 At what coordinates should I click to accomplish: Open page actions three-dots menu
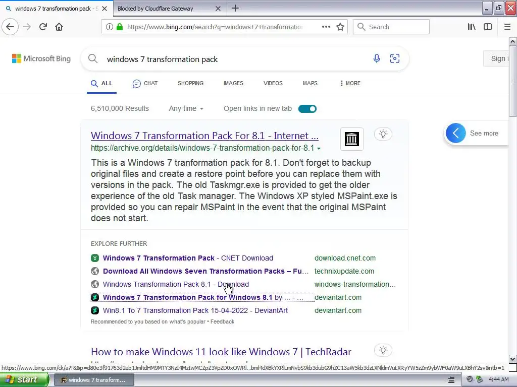point(326,27)
